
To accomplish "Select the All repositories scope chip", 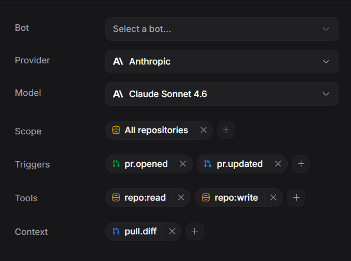I will click(149, 130).
